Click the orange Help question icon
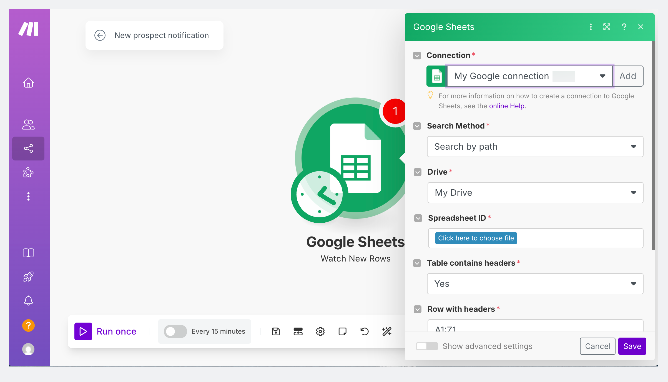The image size is (668, 382). coord(28,325)
